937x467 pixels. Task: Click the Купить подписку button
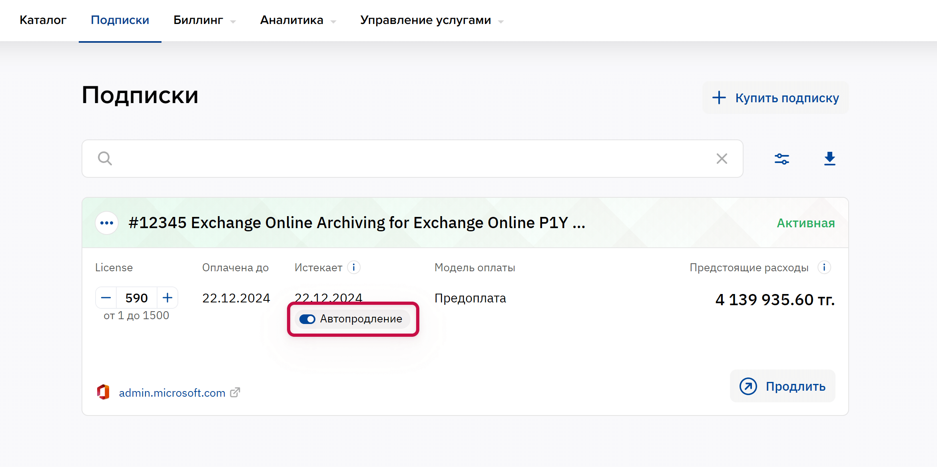point(776,98)
